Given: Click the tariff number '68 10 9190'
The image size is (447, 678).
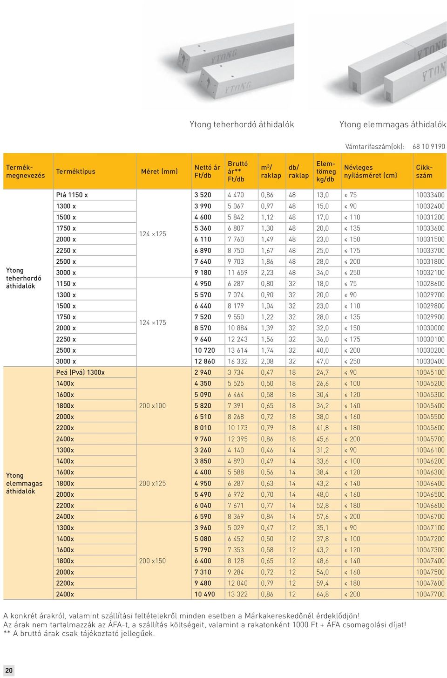Looking at the screenshot, I should click(428, 146).
